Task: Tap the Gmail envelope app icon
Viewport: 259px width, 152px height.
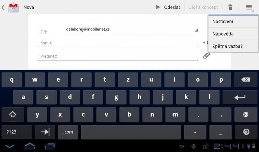Action: [x=13, y=7]
